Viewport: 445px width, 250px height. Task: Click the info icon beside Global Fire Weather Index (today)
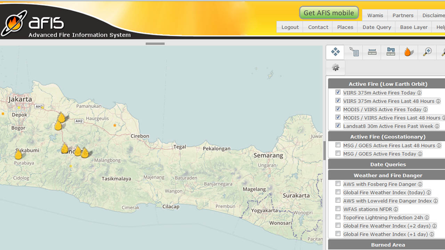point(429,193)
